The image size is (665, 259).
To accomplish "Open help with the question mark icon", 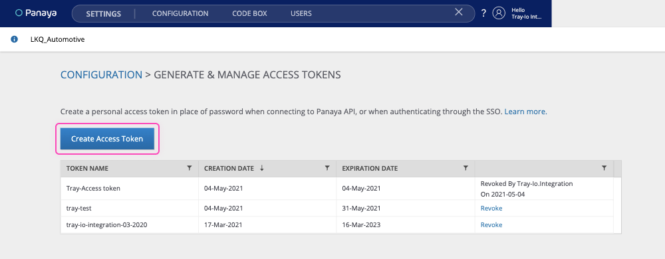I will coord(483,13).
